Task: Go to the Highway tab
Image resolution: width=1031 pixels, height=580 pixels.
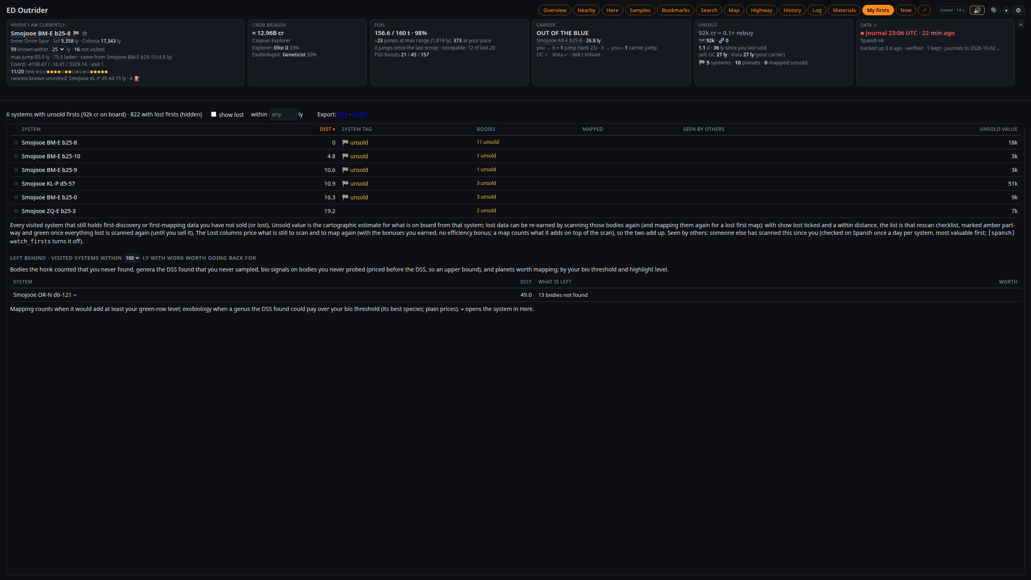Action: (x=762, y=10)
